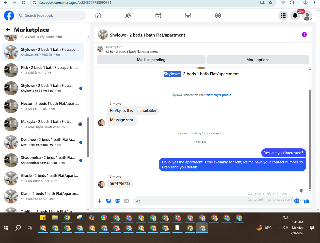Screen dimensions: 320x243
Task: Open the Windows notification center icon
Action: (312, 228)
